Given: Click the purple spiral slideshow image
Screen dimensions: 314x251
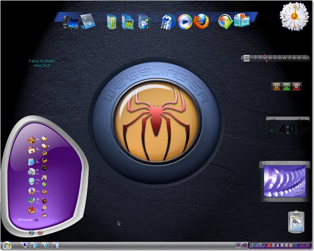Looking at the screenshot, I should pos(285,181).
